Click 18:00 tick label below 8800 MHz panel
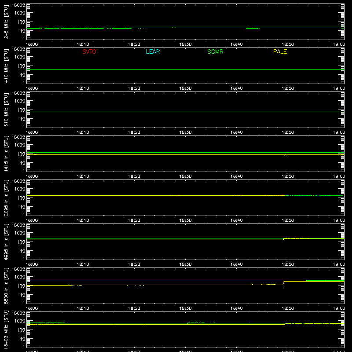Screen dimensions: 352x352 pos(32,308)
